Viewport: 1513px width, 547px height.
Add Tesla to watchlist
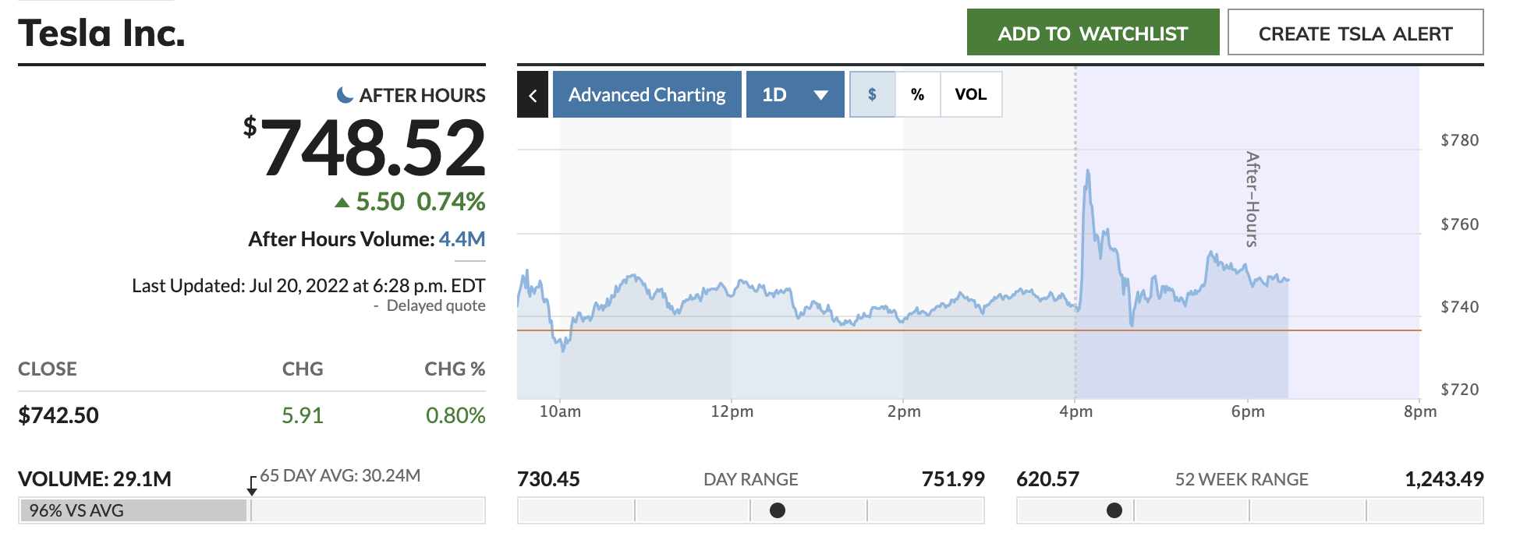pos(1093,32)
